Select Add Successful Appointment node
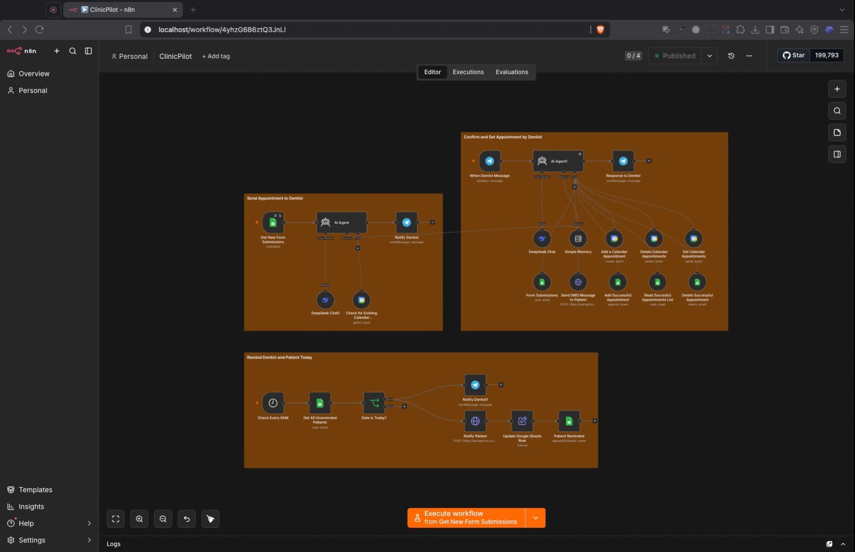 [x=617, y=282]
